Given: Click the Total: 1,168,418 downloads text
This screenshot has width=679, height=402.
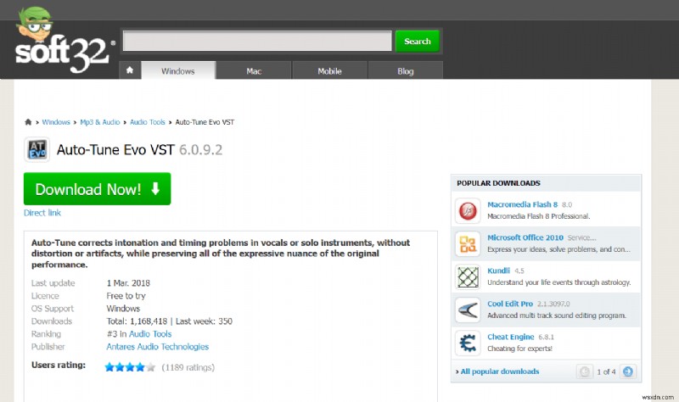Looking at the screenshot, I should 137,321.
